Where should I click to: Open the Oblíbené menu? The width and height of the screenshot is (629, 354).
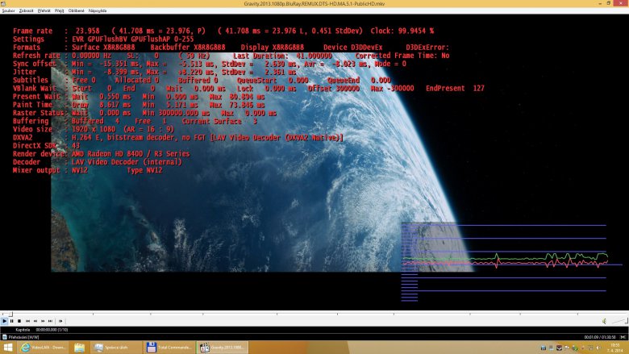77,10
